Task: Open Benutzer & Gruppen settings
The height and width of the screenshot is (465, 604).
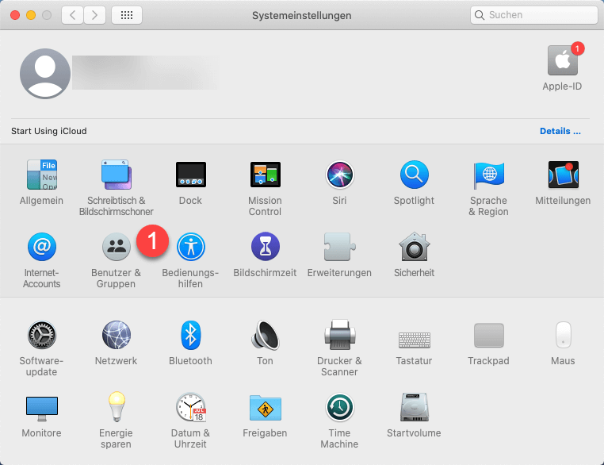Action: tap(117, 248)
